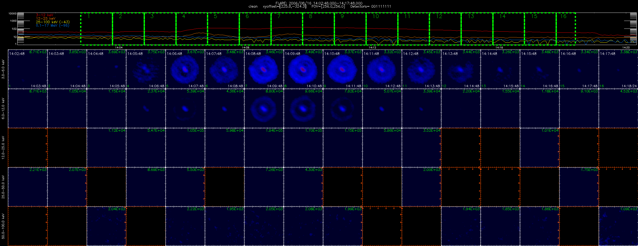Click the peak value 4.52E+03
The width and height of the screenshot is (638, 246).
pos(629,91)
